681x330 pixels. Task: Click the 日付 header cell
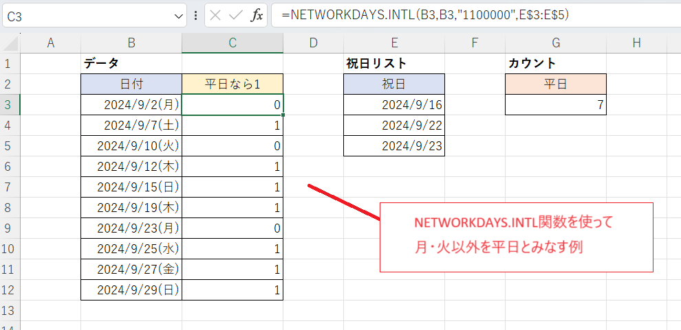131,84
